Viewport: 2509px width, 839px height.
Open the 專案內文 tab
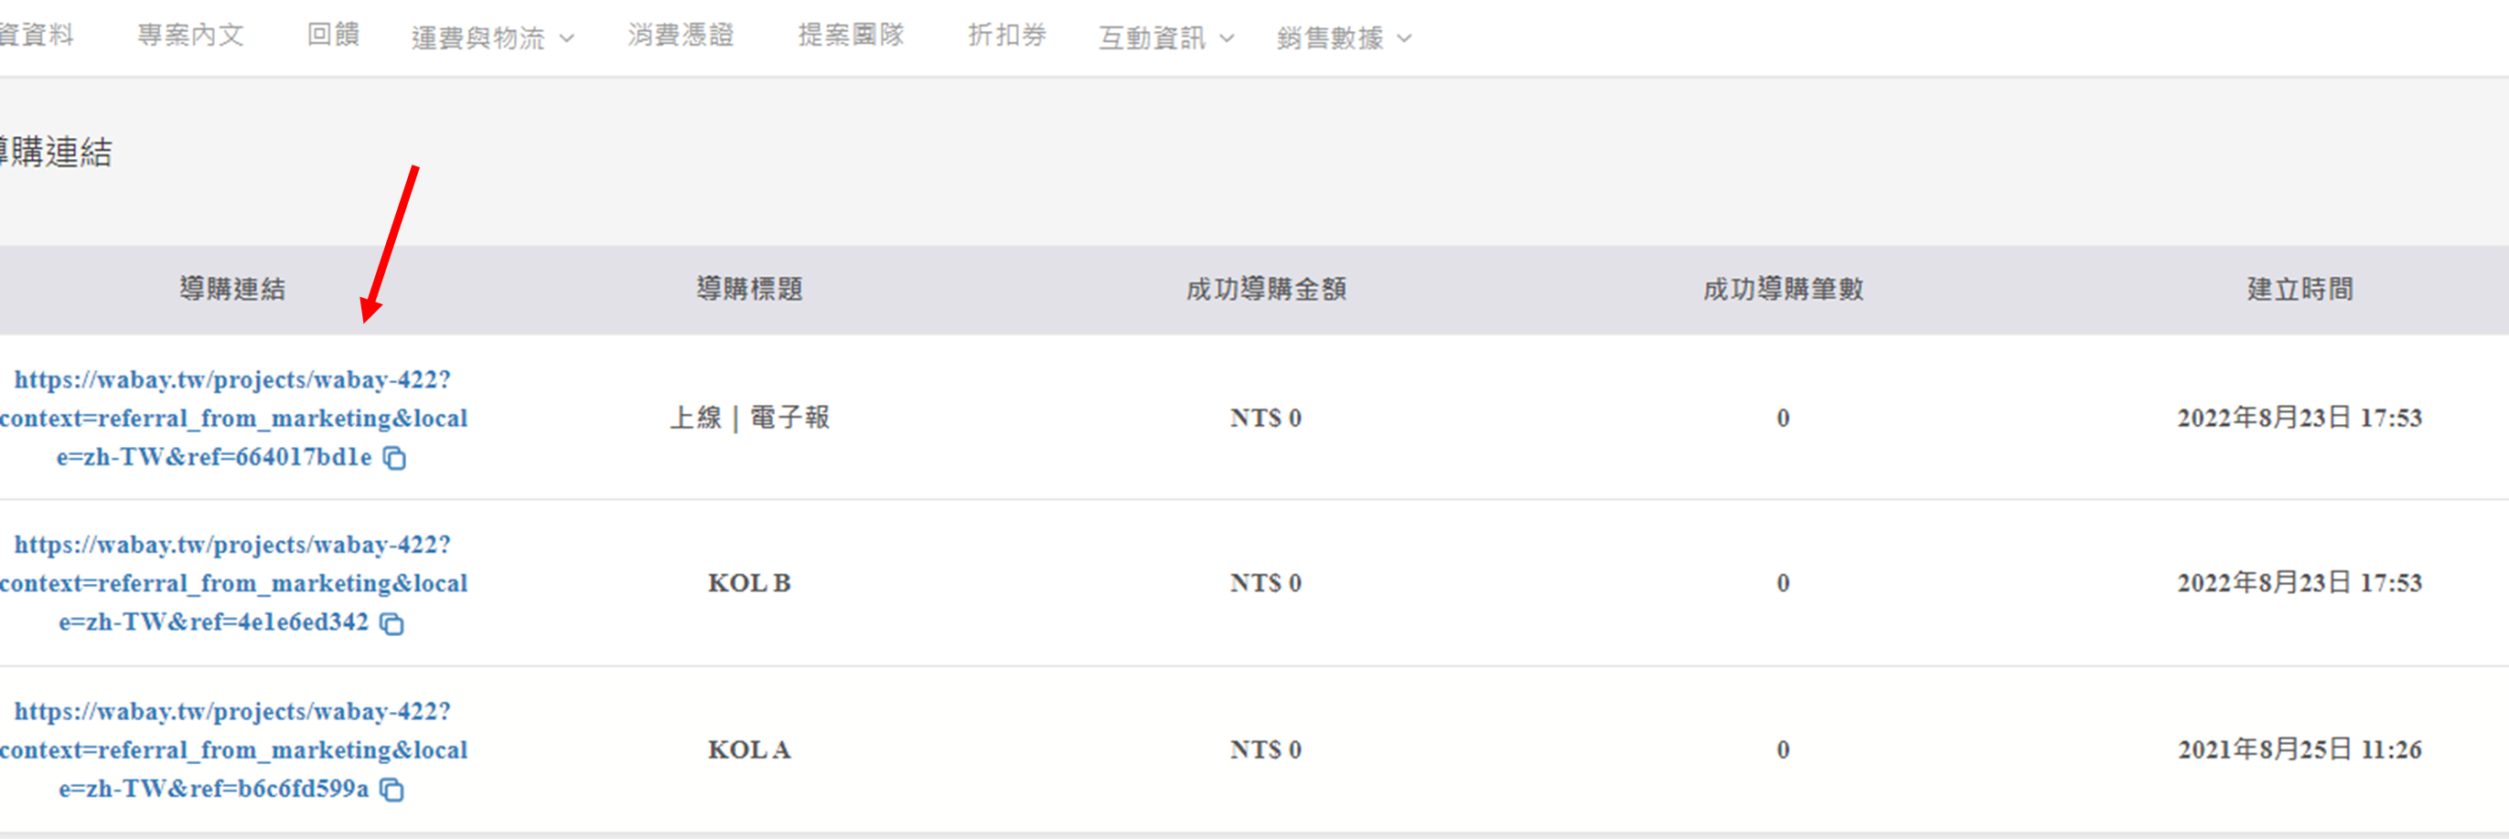pos(190,36)
